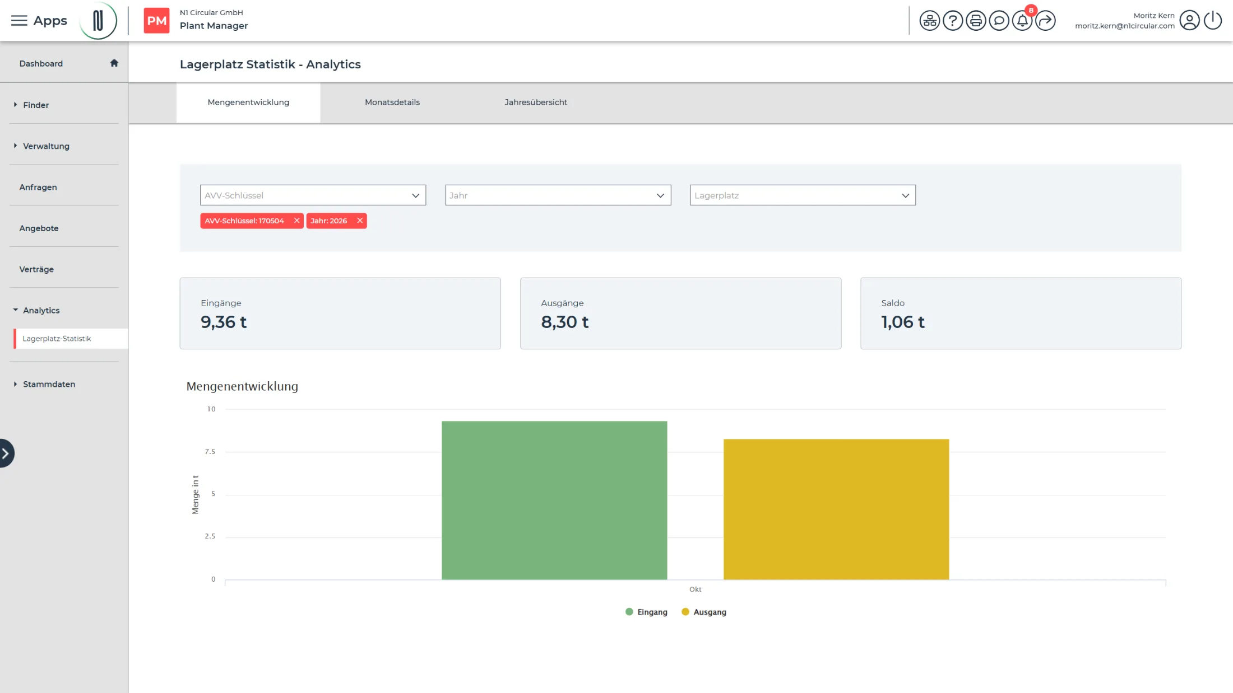Click the moritz.kern@n1circular.com email text
This screenshot has height=693, width=1233.
[1124, 26]
